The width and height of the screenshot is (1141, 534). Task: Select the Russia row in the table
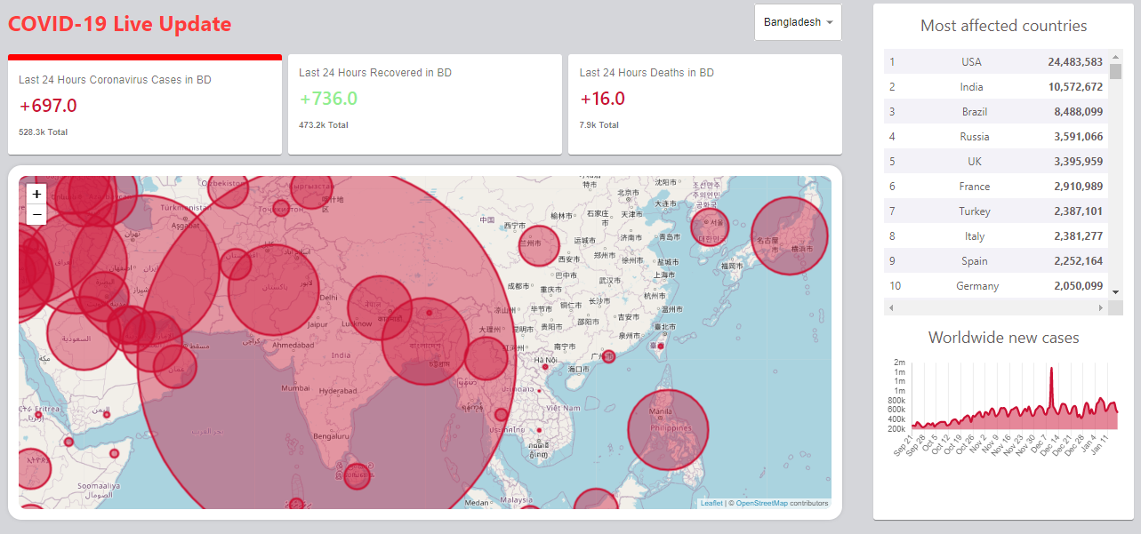coord(996,137)
